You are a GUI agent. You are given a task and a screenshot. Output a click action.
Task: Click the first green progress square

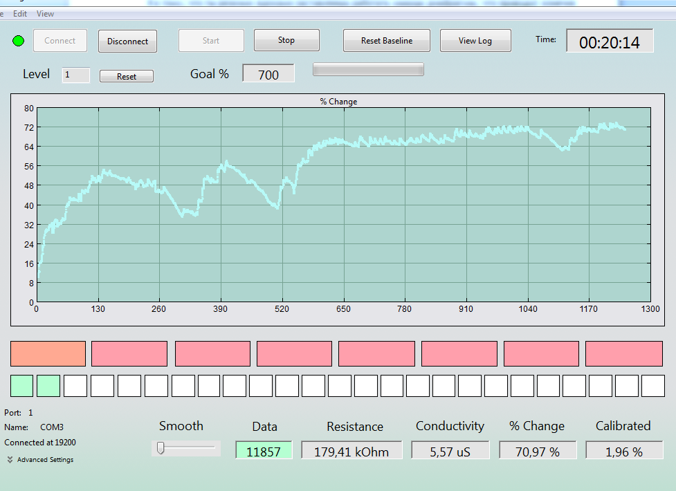pyautogui.click(x=21, y=386)
